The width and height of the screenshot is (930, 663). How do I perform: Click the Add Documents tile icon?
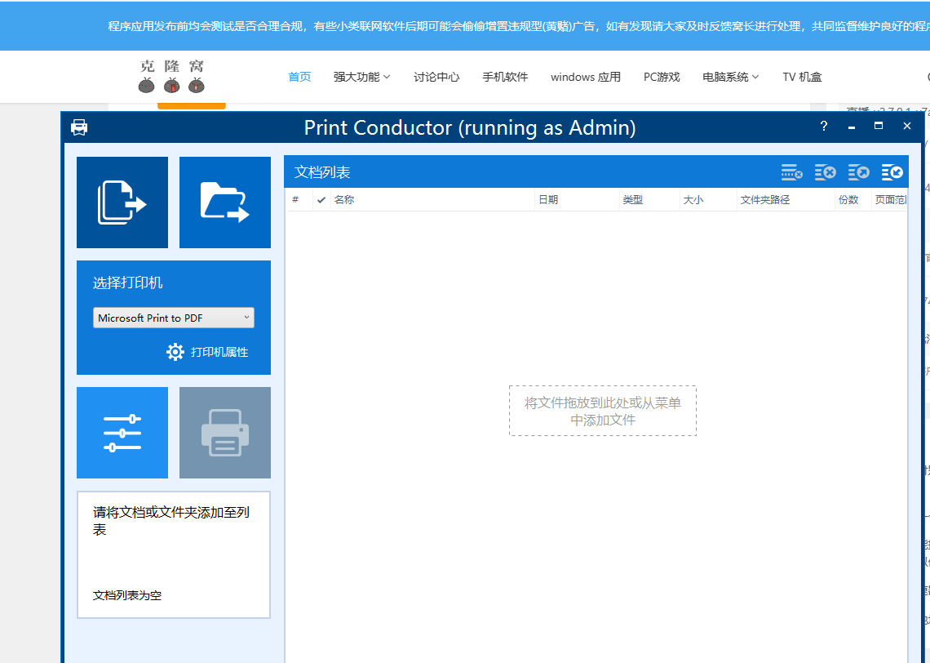click(122, 202)
